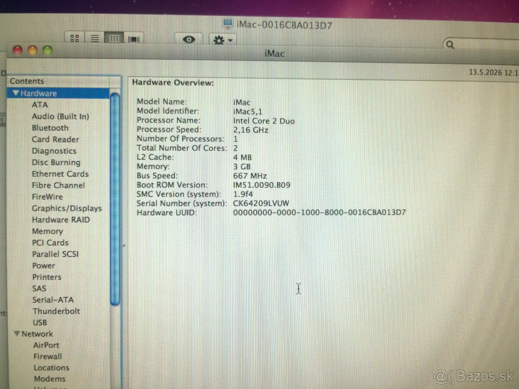Switch Finder window to Cover Flow view
The height and width of the screenshot is (389, 519).
(x=134, y=38)
